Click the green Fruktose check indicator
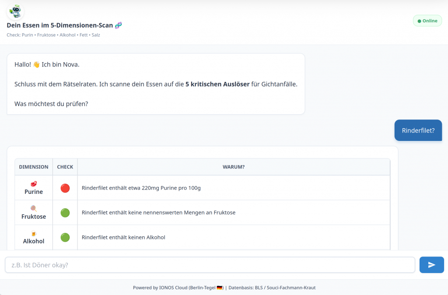 coord(65,213)
